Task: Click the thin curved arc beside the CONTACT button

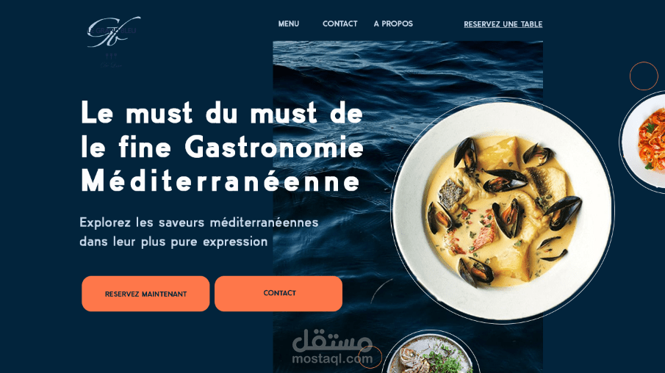Action: (381, 290)
